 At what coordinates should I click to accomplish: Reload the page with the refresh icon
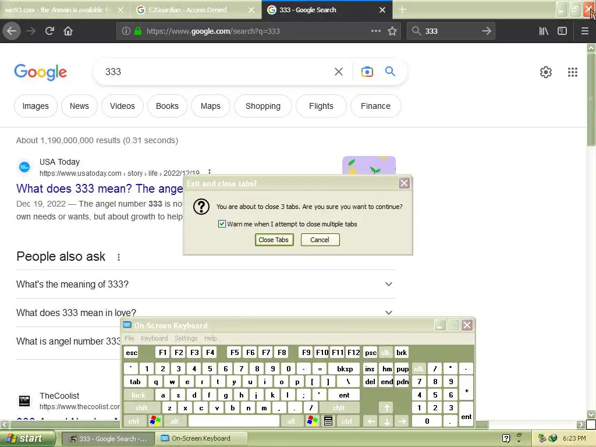coord(49,31)
